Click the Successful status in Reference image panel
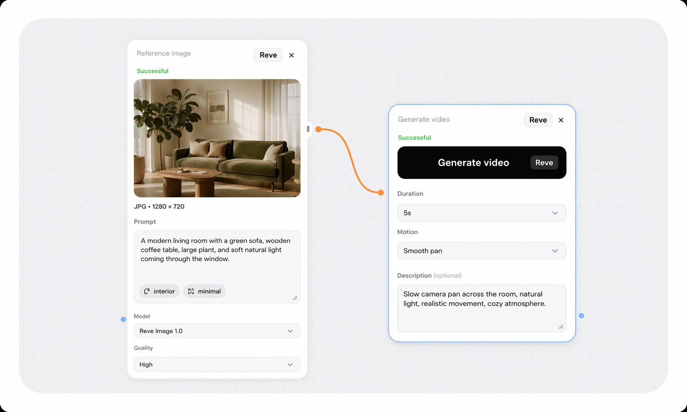Viewport: 687px width, 412px height. (152, 71)
